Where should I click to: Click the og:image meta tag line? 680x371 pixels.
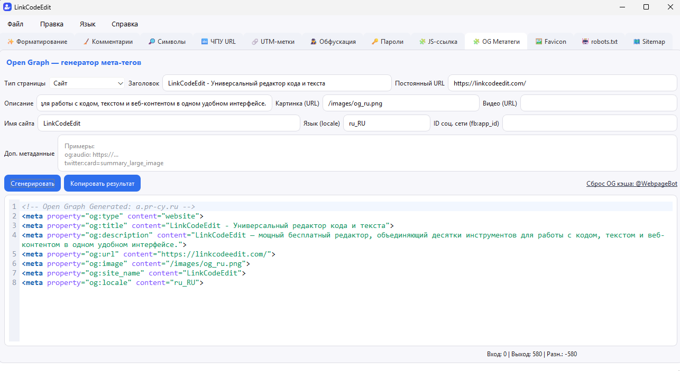pyautogui.click(x=136, y=263)
